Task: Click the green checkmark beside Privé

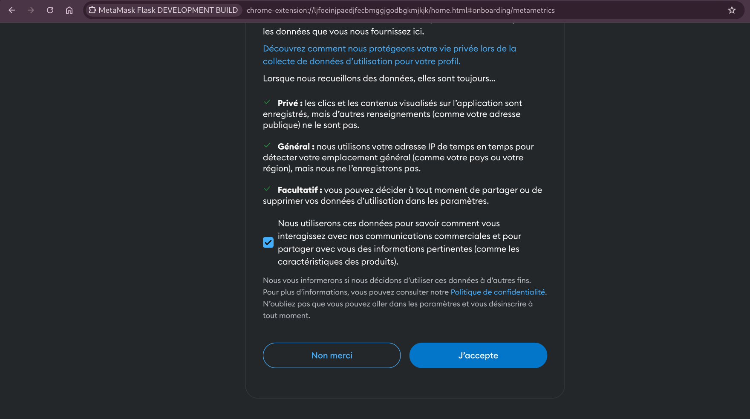Action: 268,101
